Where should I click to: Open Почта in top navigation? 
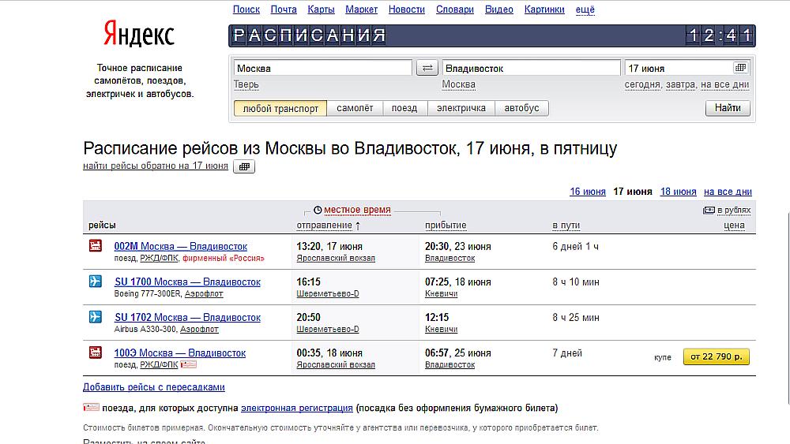tap(284, 9)
